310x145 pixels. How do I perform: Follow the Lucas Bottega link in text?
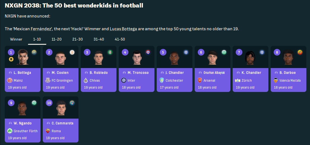pos(123,29)
